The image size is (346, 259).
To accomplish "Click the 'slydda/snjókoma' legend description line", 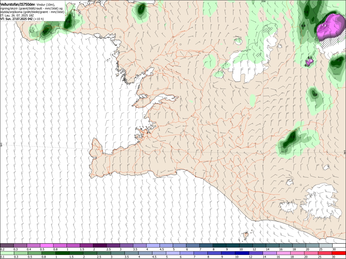I will (x=32, y=12).
